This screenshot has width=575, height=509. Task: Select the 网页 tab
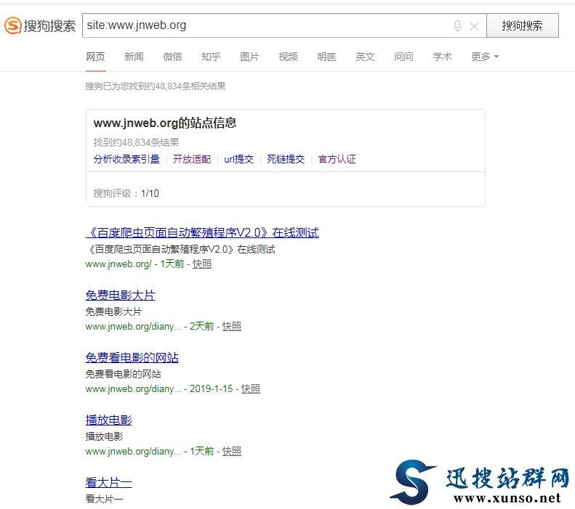point(96,57)
